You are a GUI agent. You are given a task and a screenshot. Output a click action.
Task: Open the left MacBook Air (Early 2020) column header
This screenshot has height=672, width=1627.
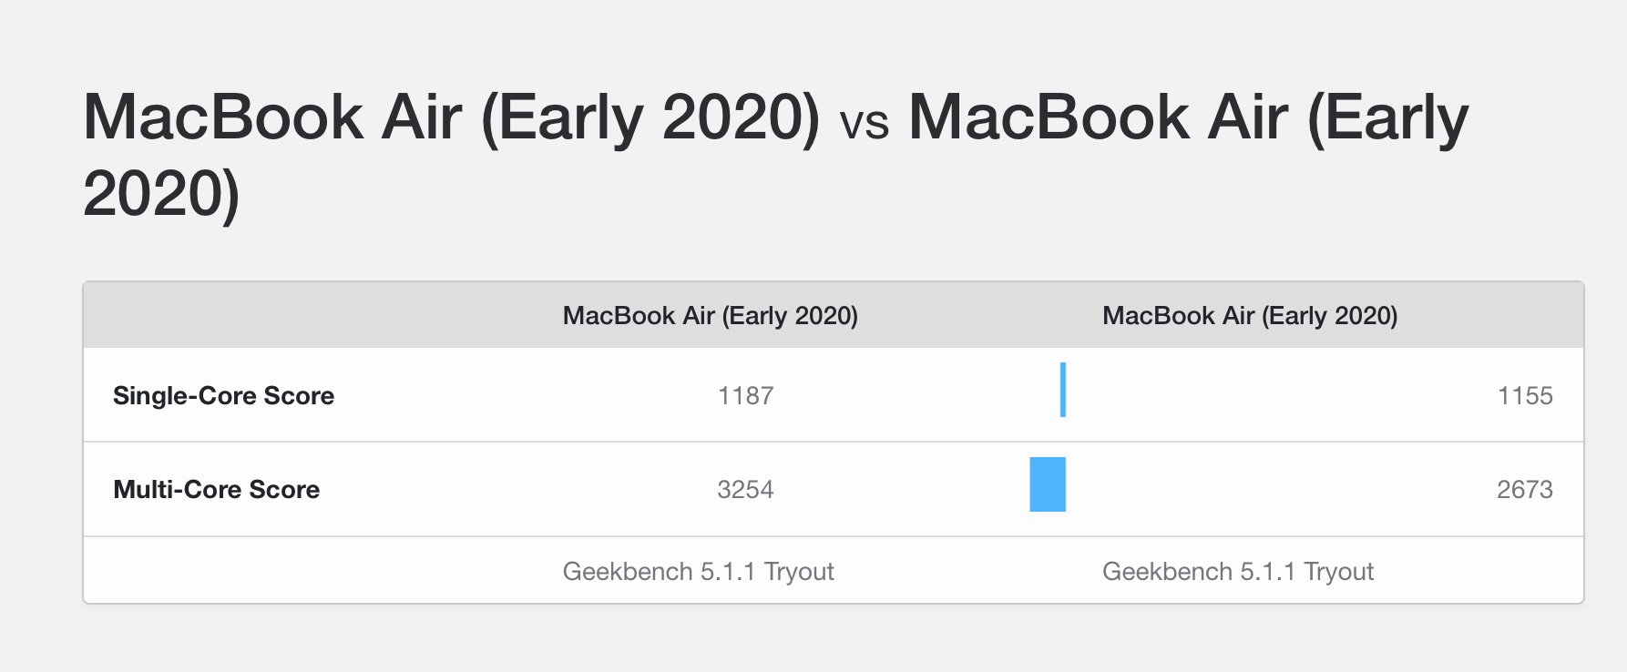[711, 316]
